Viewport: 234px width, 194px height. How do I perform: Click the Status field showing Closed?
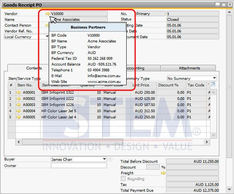[193, 19]
